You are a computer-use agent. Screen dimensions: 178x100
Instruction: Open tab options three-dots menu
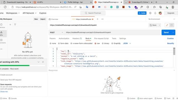click(x=102, y=19)
